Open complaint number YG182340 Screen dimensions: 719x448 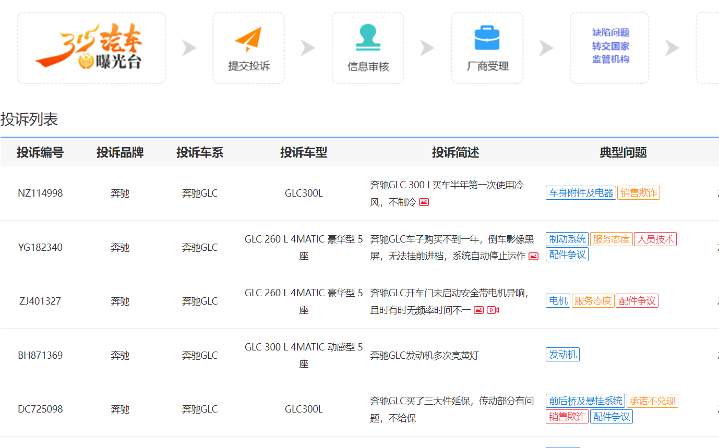(x=40, y=248)
